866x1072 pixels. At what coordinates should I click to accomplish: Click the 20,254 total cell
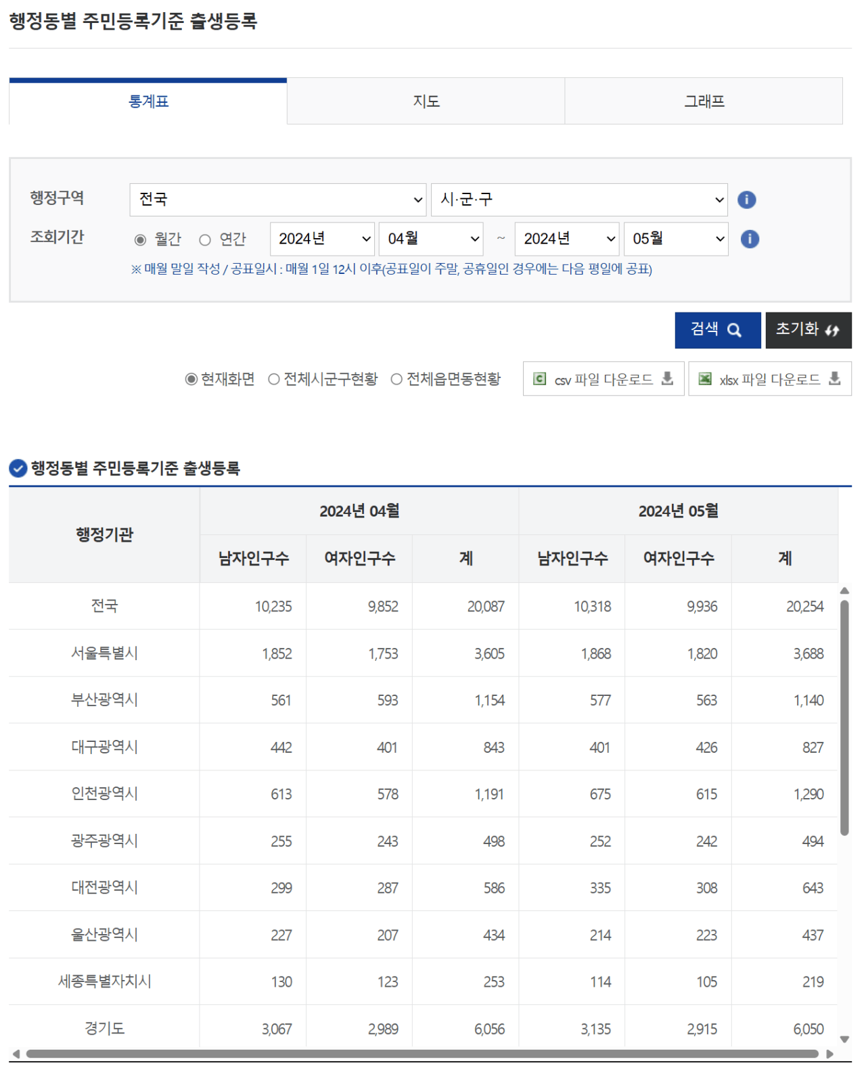pyautogui.click(x=785, y=607)
